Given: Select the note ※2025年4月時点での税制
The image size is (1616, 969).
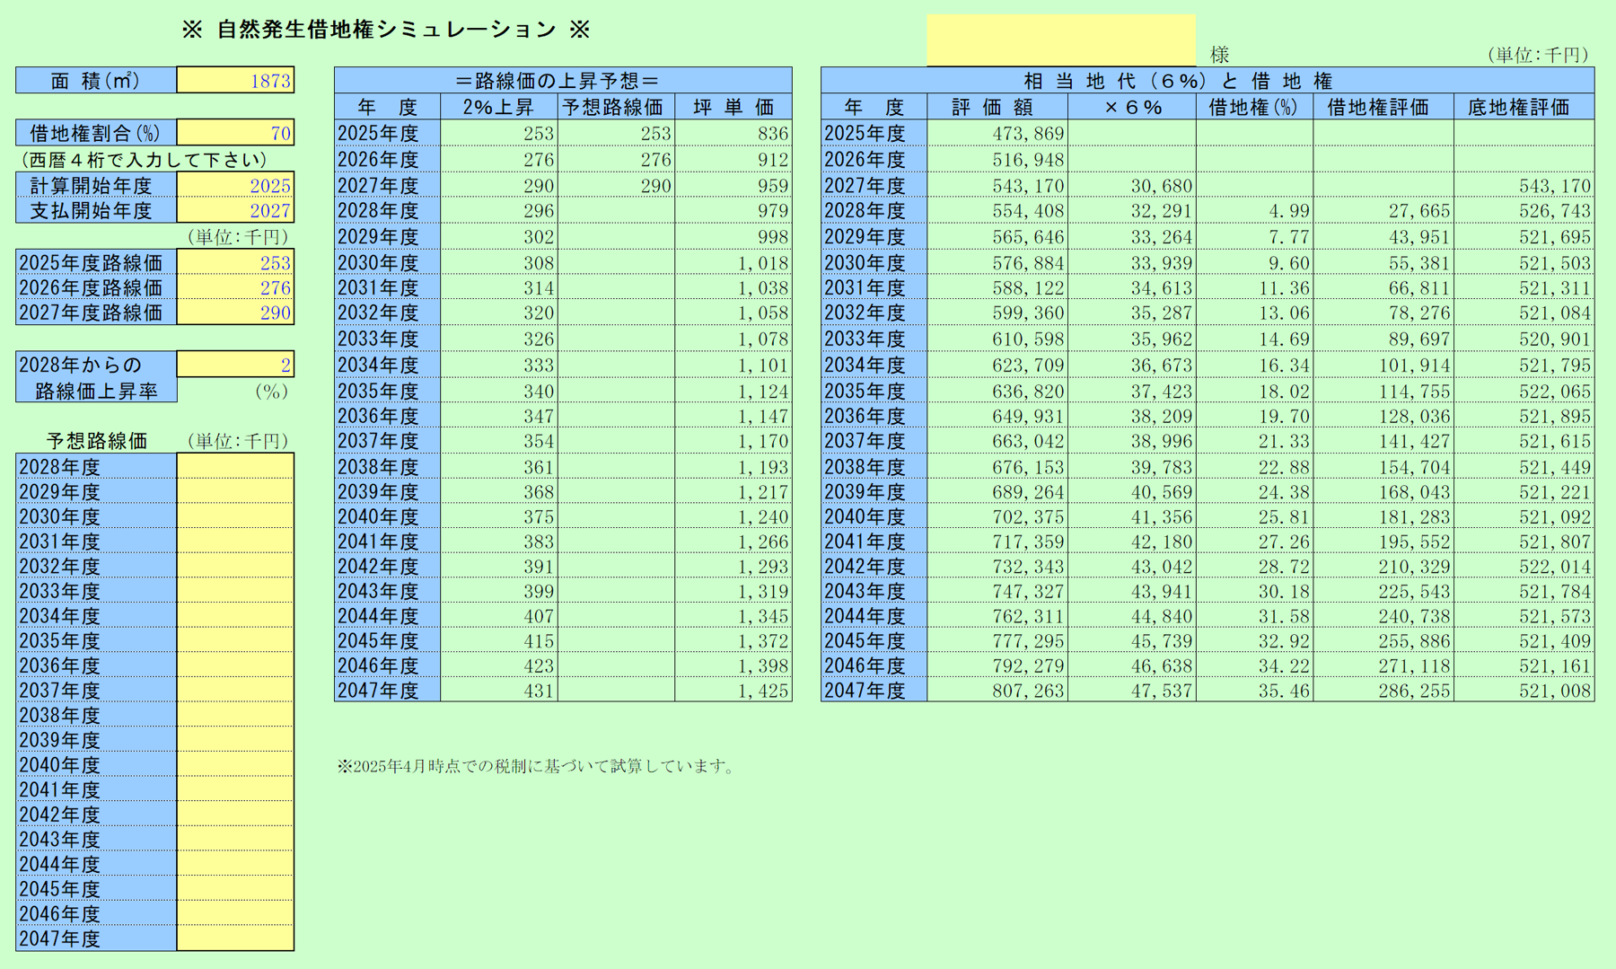Looking at the screenshot, I should click(x=536, y=766).
